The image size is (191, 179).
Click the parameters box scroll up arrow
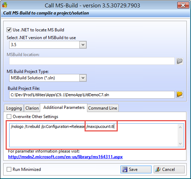coord(180,127)
